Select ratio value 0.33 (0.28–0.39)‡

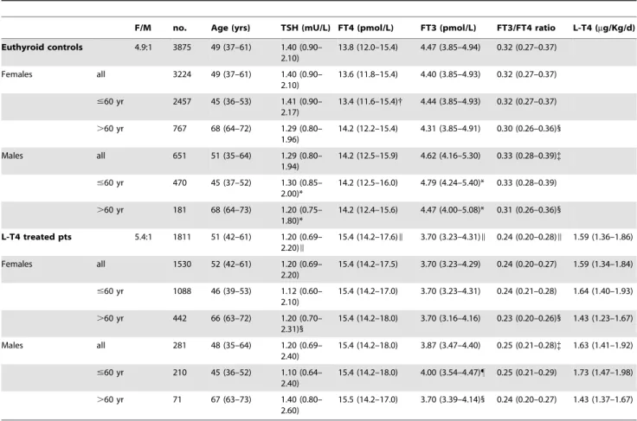pyautogui.click(x=529, y=156)
